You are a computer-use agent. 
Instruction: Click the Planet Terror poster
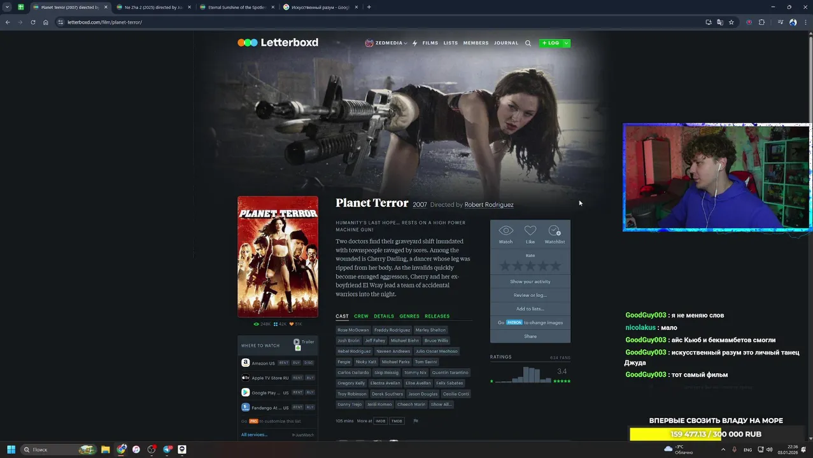(278, 256)
